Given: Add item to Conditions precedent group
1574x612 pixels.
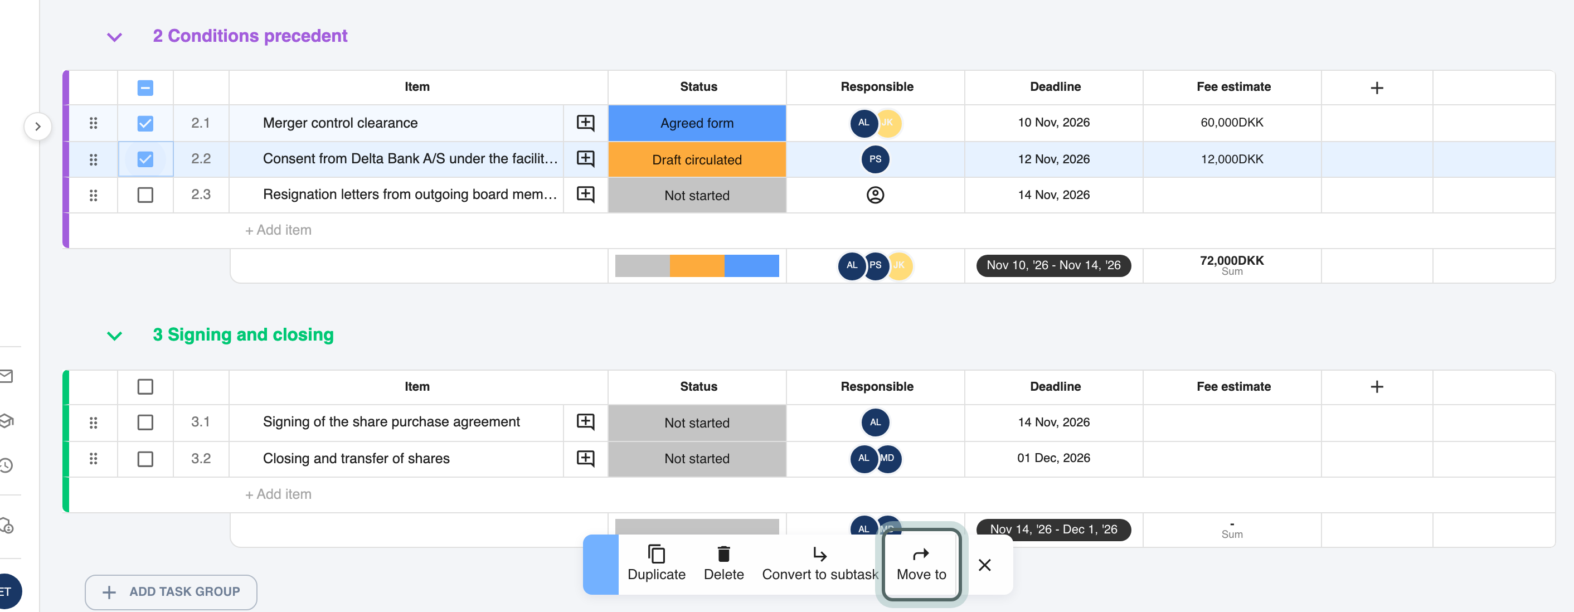Looking at the screenshot, I should click(x=278, y=230).
